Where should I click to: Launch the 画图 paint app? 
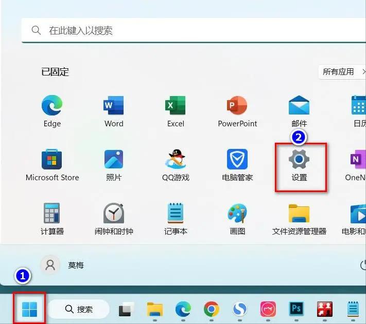(x=237, y=219)
